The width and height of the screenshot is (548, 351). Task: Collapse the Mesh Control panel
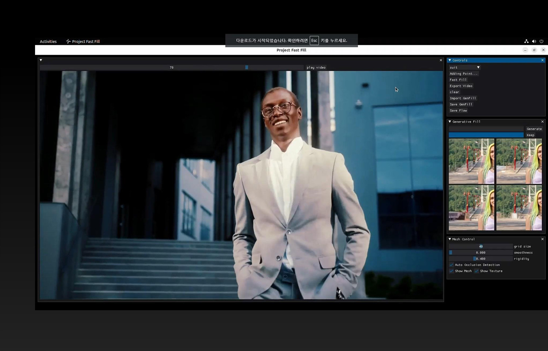450,239
